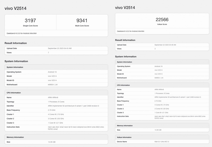Click Result Information heading on Vulkan score page
This screenshot has width=212, height=147.
[125, 40]
